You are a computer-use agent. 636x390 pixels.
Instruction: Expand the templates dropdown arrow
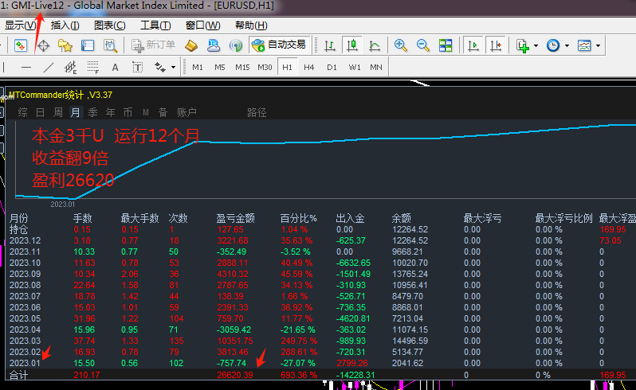[598, 45]
